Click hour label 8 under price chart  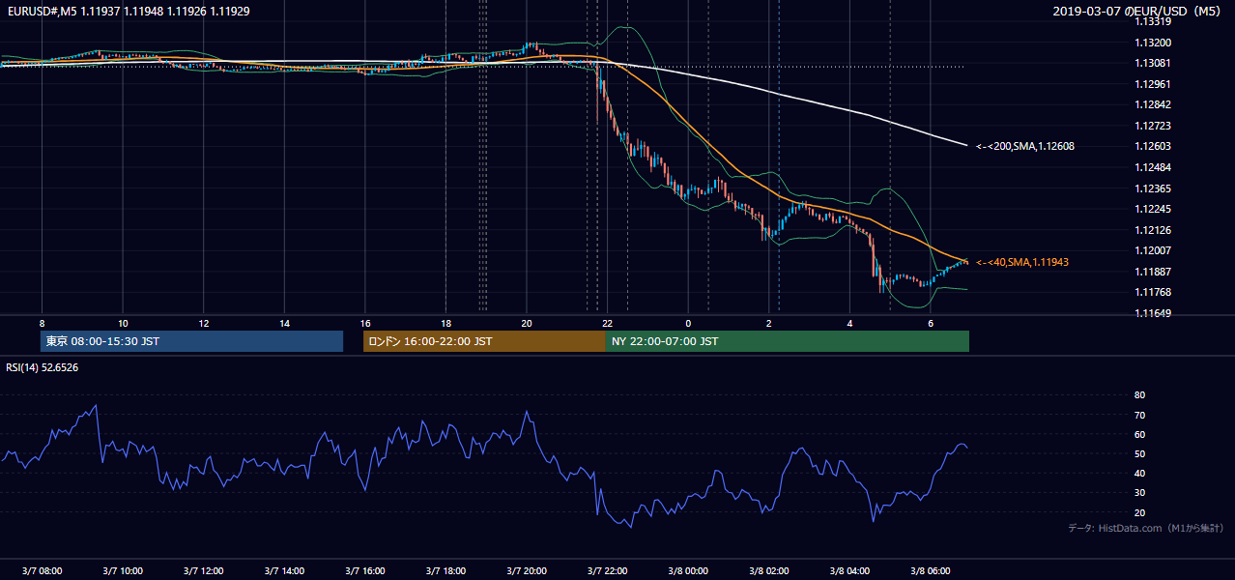[x=42, y=323]
